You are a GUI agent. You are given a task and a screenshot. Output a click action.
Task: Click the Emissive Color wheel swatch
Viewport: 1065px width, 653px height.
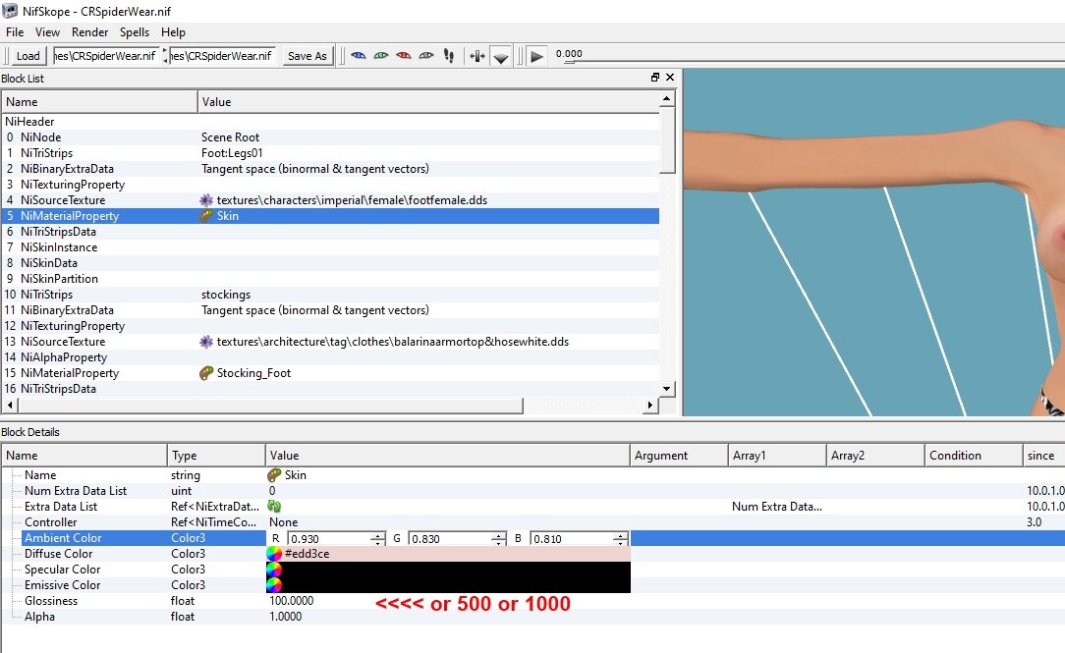pos(274,585)
